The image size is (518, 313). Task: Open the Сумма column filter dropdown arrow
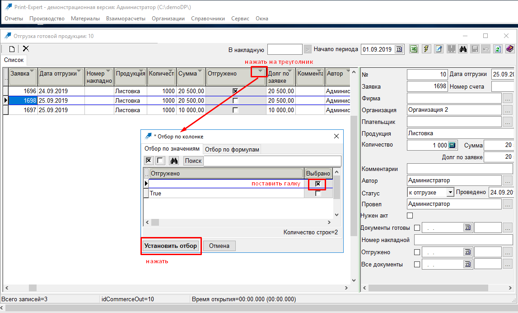[x=200, y=71]
